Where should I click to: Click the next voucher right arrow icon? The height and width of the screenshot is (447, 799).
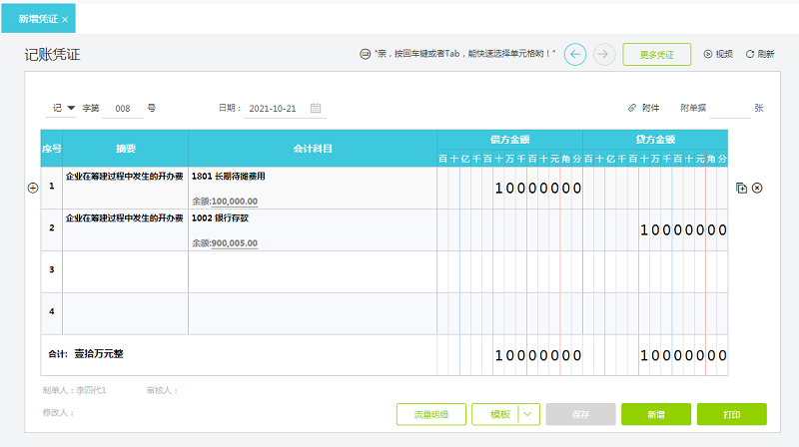pyautogui.click(x=603, y=54)
